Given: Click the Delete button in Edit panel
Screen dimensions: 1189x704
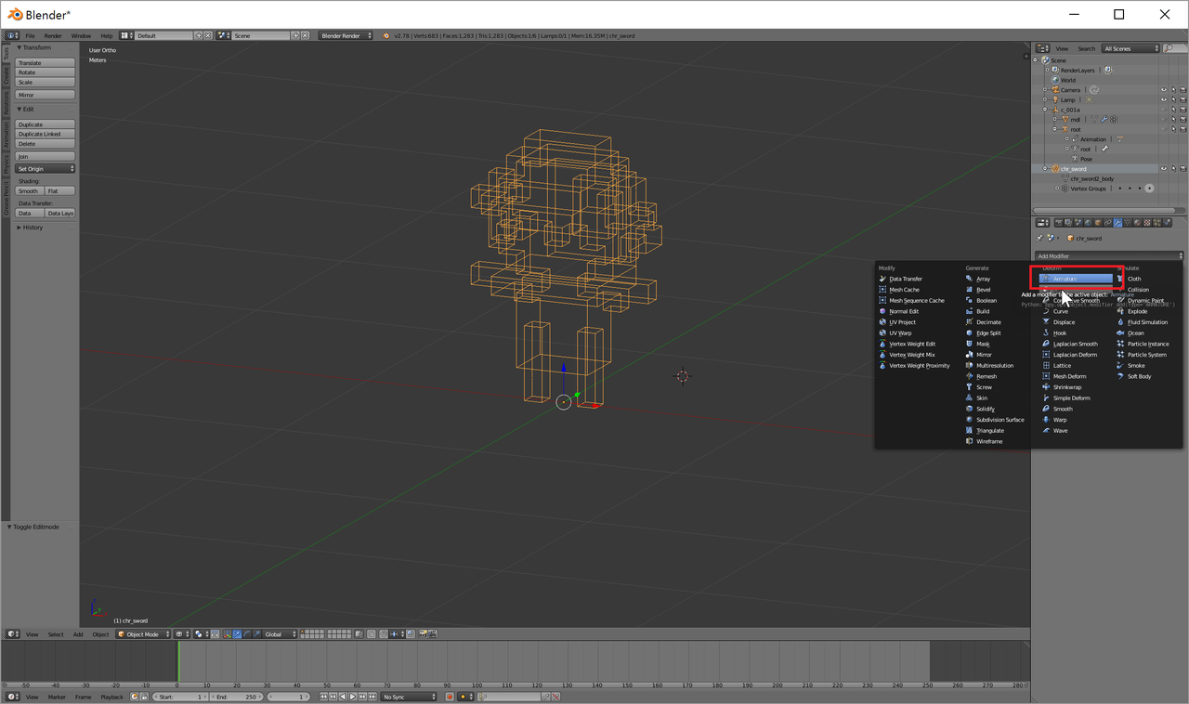Looking at the screenshot, I should 46,144.
